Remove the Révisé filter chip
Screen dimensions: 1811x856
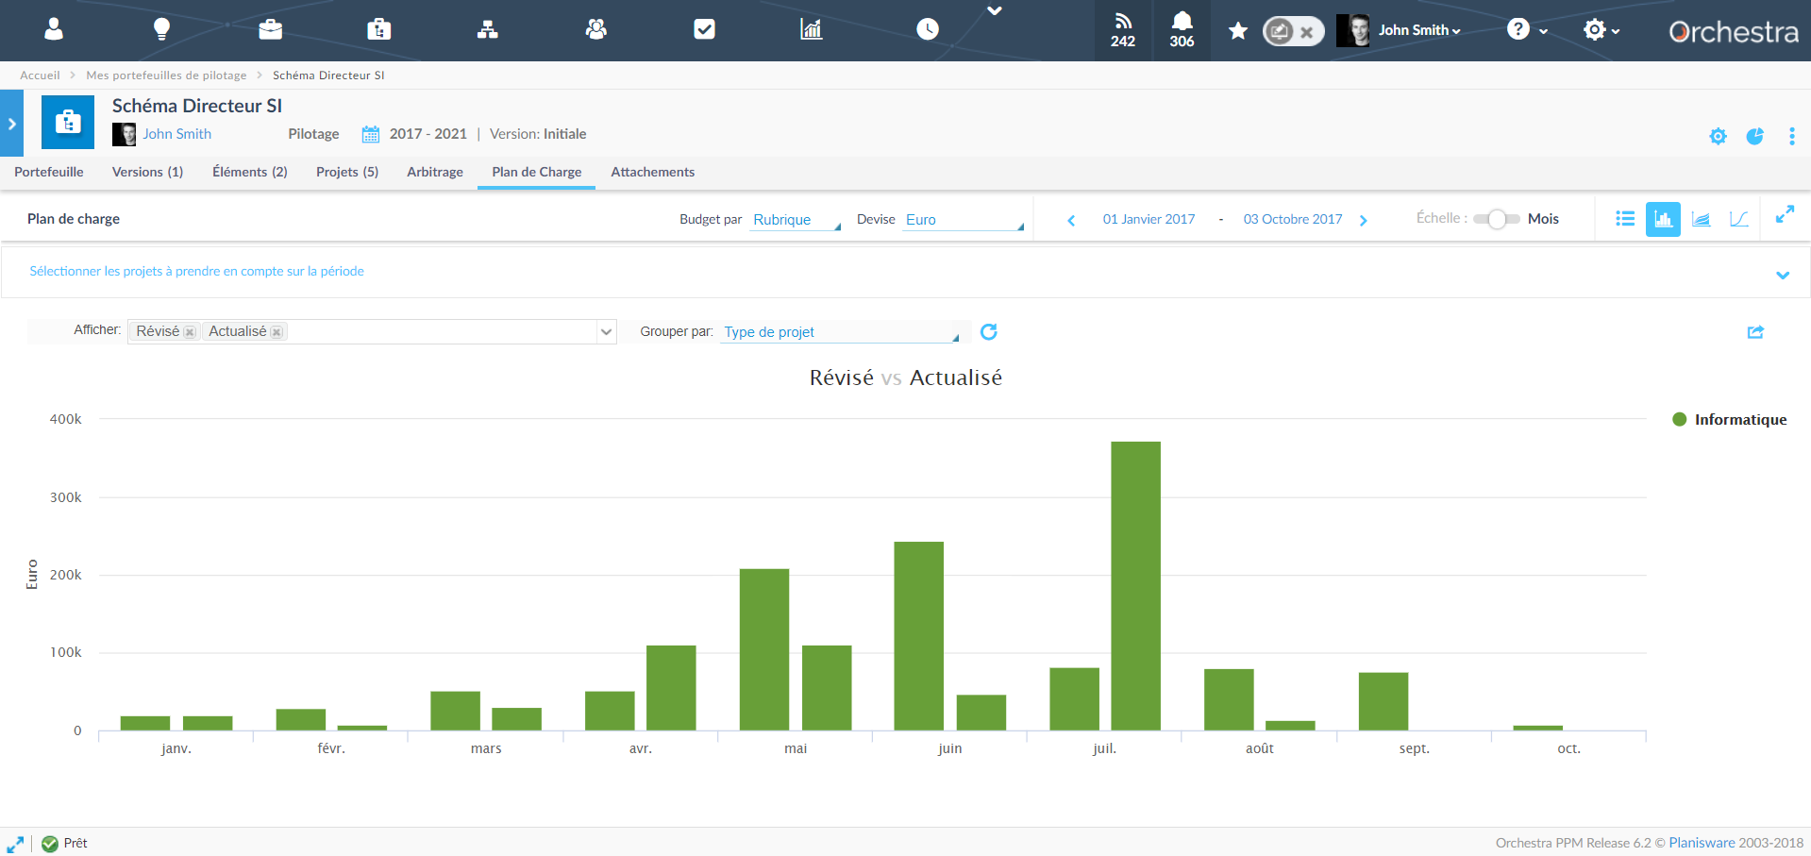[190, 331]
